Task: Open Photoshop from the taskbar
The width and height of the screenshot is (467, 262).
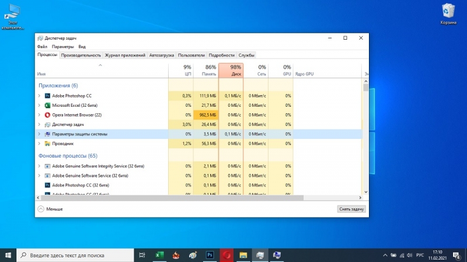Action: pyautogui.click(x=210, y=255)
